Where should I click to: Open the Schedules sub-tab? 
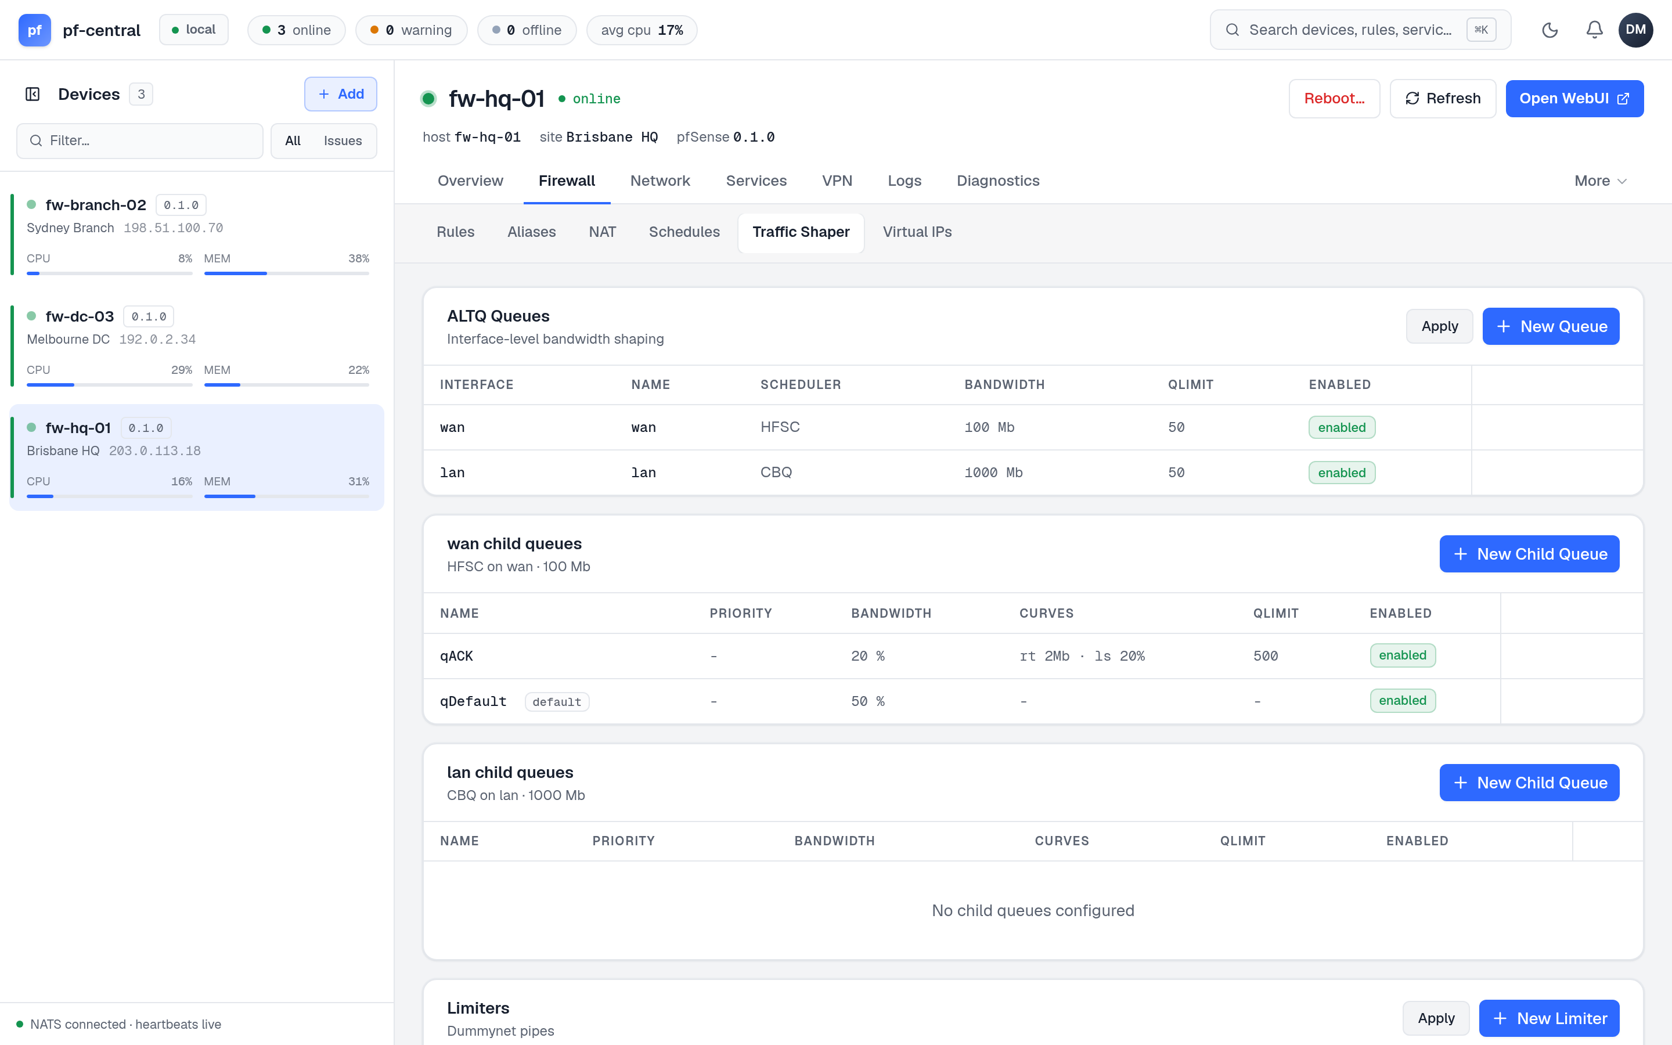click(x=684, y=232)
